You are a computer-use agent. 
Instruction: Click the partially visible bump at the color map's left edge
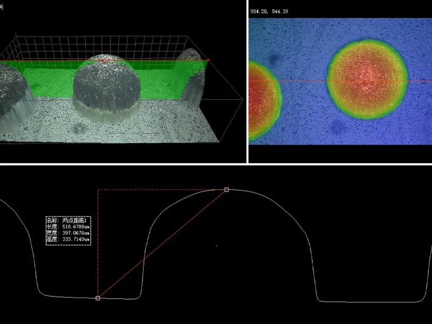click(265, 100)
